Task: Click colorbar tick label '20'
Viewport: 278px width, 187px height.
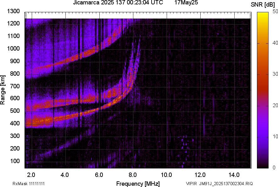Action: 275,106
